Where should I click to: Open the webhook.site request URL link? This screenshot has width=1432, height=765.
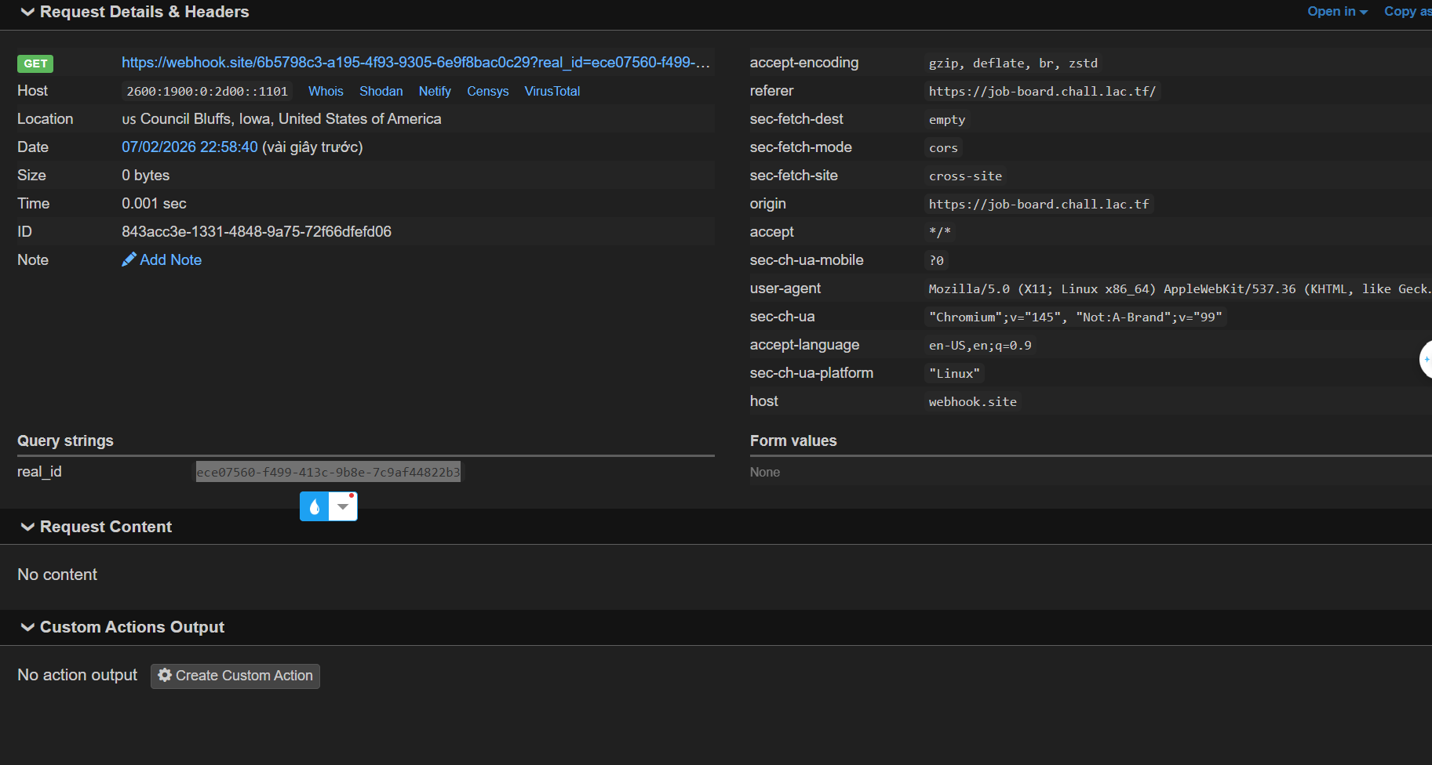416,62
